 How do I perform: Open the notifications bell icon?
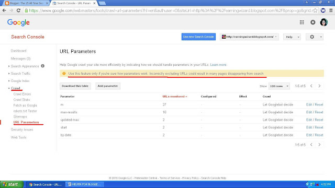[313, 22]
